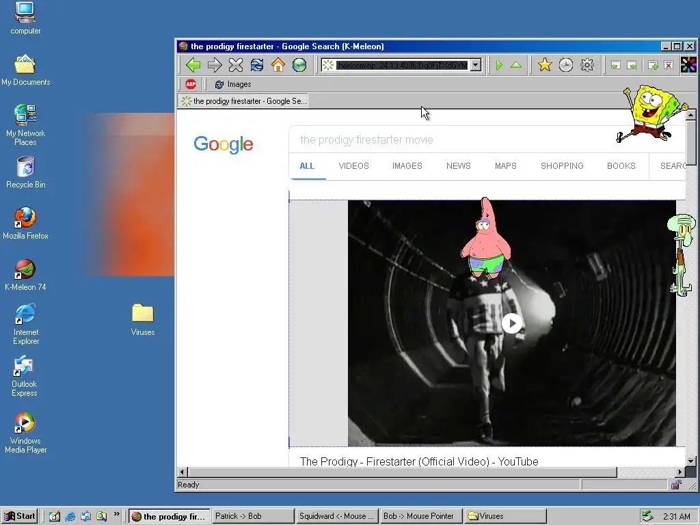Open the Recycle Bin icon

25,172
